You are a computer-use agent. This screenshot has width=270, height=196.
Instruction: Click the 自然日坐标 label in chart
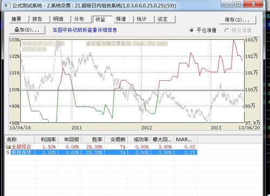(35, 49)
